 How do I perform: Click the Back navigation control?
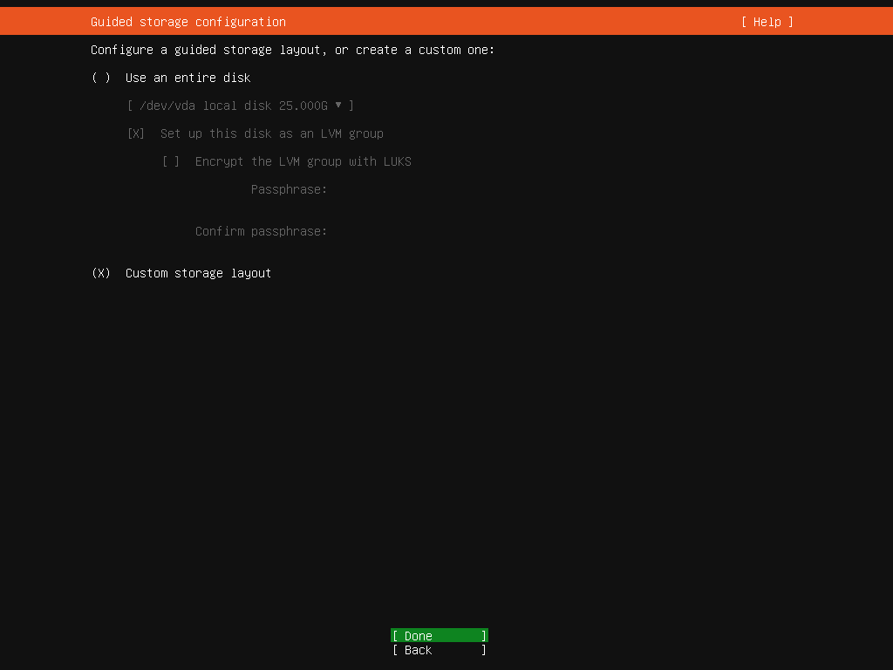[439, 650]
